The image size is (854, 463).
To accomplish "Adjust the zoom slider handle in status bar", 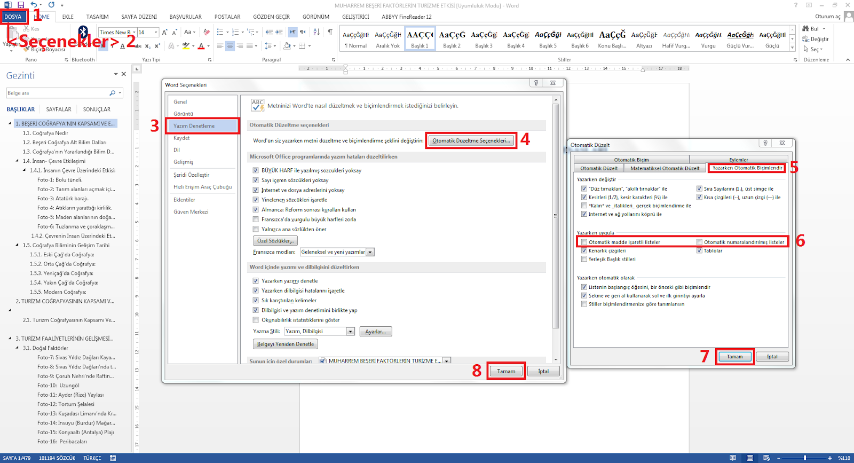I will pyautogui.click(x=805, y=458).
